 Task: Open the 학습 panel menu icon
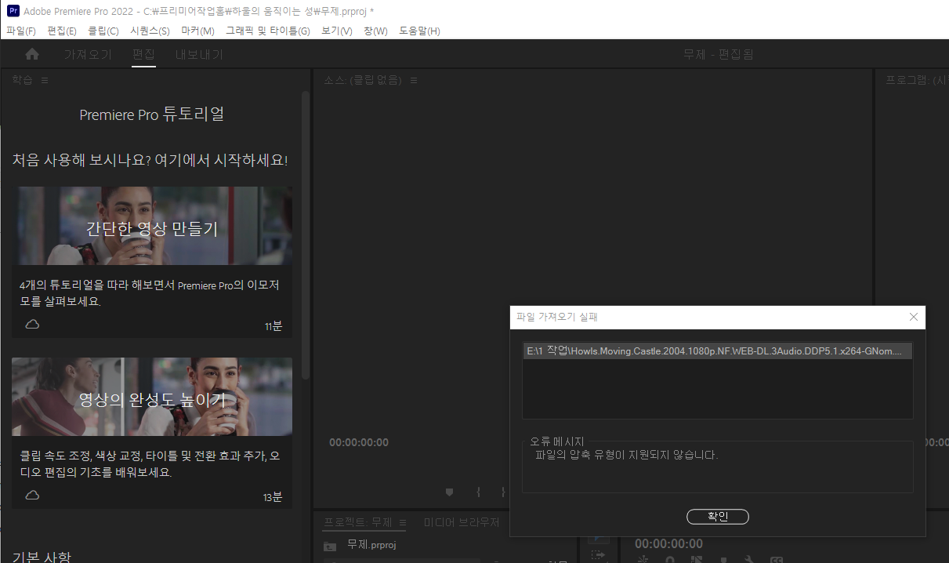coord(45,80)
